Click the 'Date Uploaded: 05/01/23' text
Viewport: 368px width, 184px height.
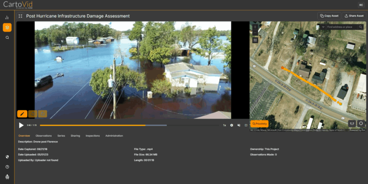tap(33, 154)
